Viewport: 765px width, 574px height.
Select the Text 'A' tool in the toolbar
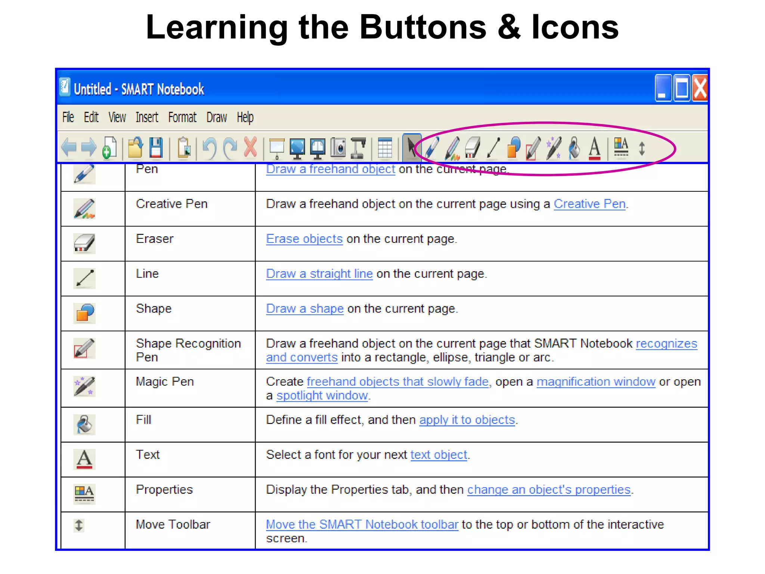(x=595, y=148)
